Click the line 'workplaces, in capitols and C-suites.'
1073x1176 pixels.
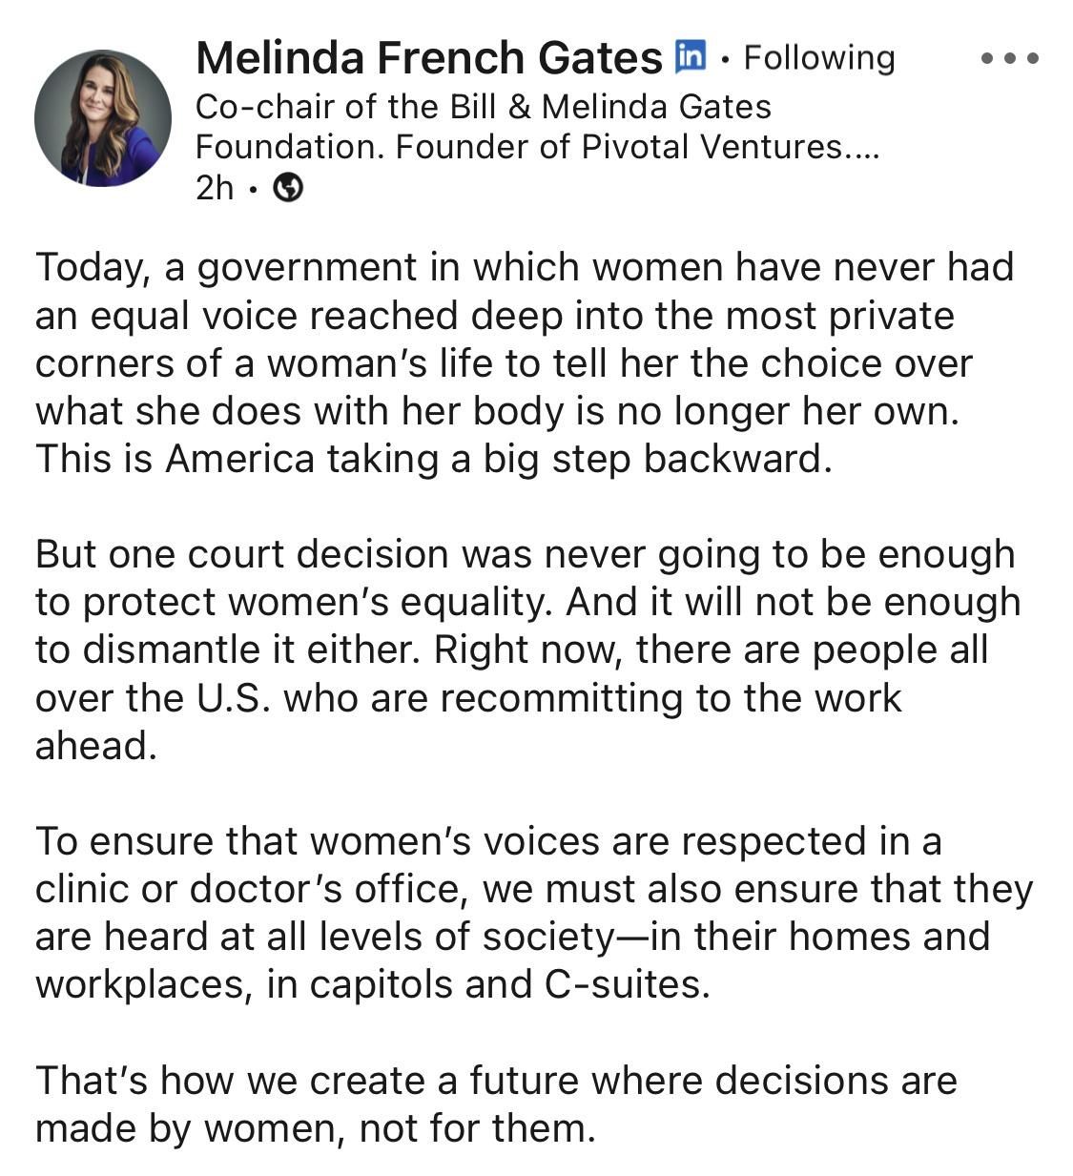(x=373, y=984)
